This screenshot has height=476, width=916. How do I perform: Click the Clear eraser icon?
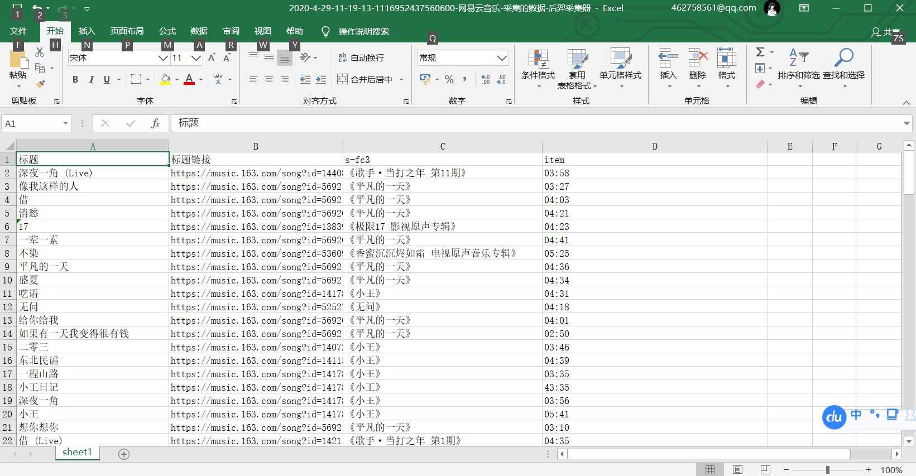point(760,84)
